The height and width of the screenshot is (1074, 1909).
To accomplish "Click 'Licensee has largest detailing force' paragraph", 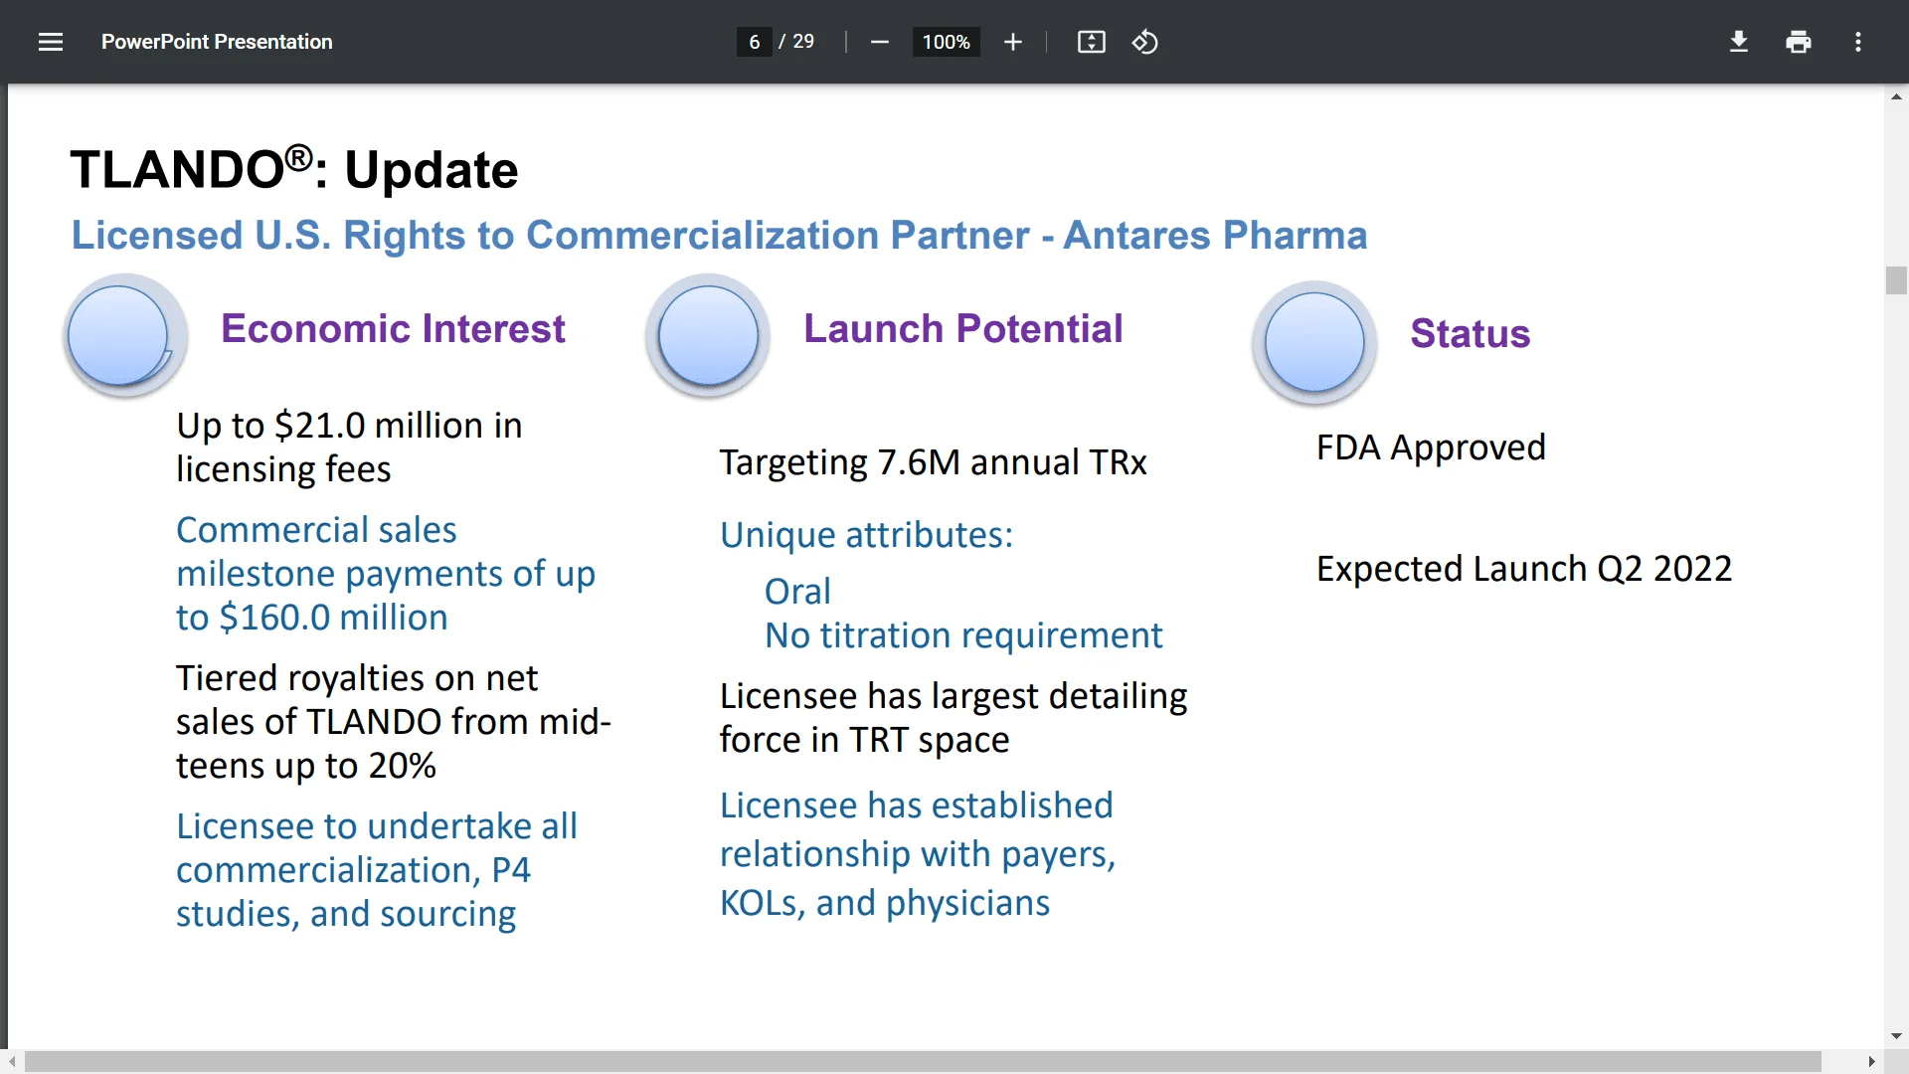I will (954, 718).
